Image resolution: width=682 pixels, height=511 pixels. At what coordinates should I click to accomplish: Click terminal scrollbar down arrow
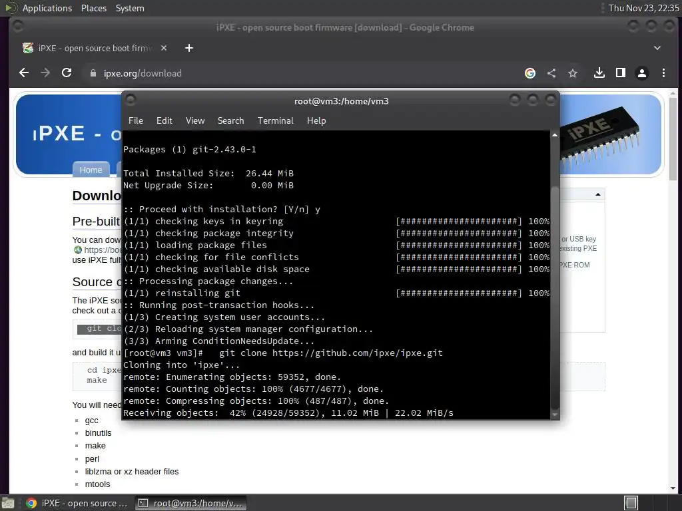coord(555,415)
